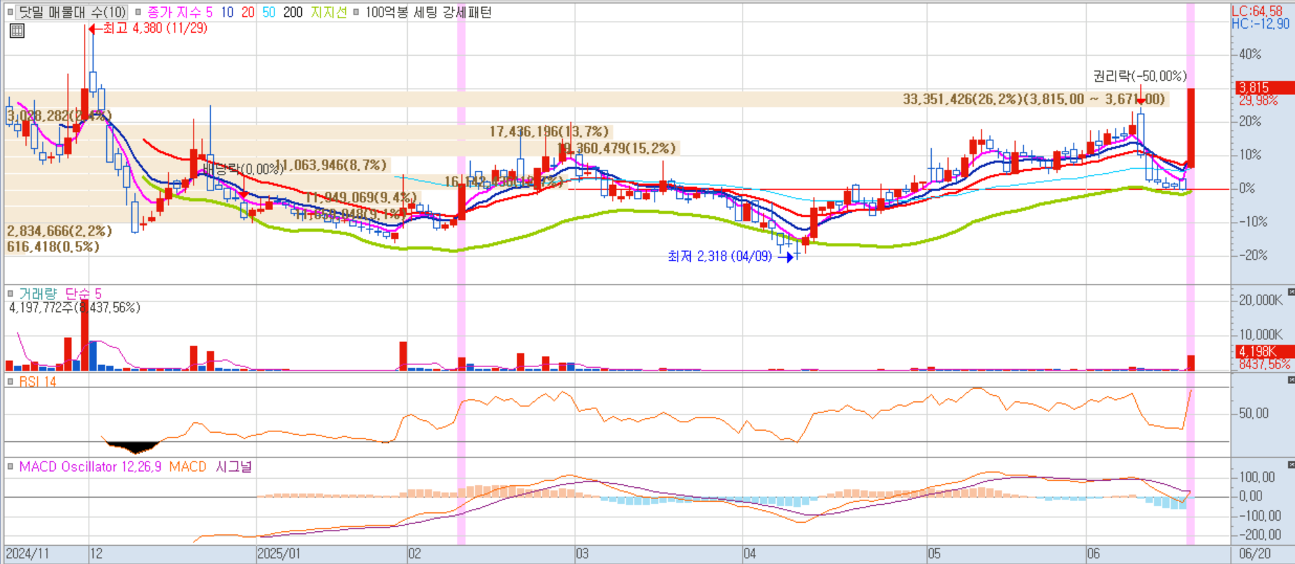
Task: Click the 0% price axis label
Action: click(1247, 188)
